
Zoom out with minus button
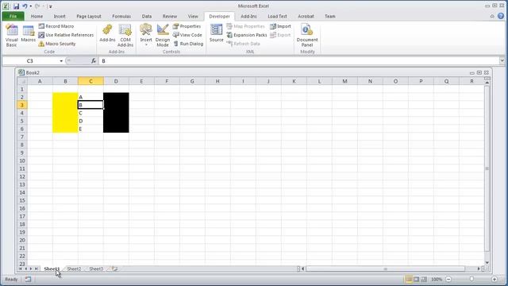click(x=448, y=279)
